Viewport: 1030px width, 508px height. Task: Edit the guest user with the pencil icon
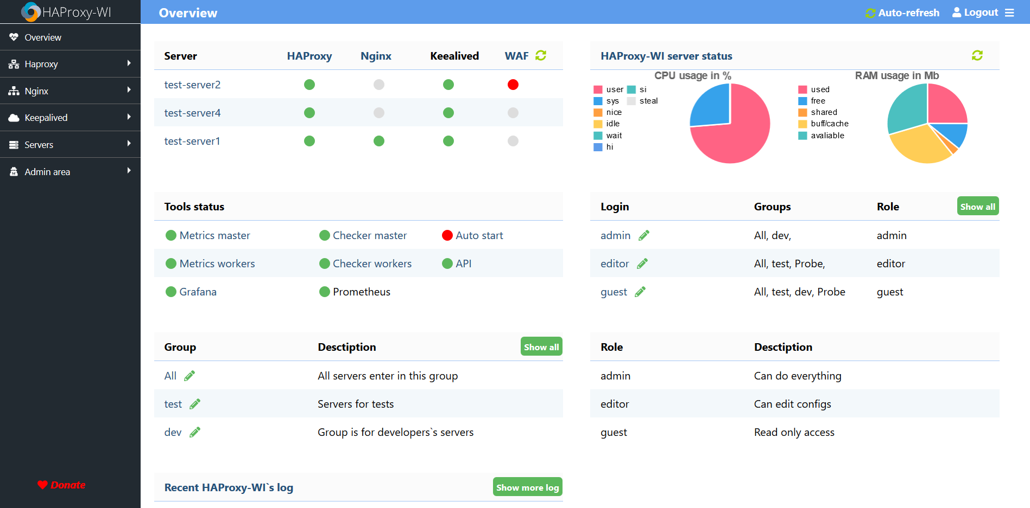pos(641,291)
